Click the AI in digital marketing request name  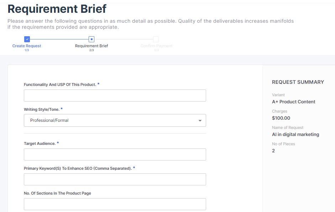(x=295, y=135)
